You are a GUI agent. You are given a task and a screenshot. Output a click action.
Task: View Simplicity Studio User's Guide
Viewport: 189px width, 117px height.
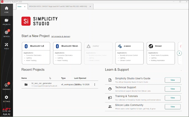173,80
